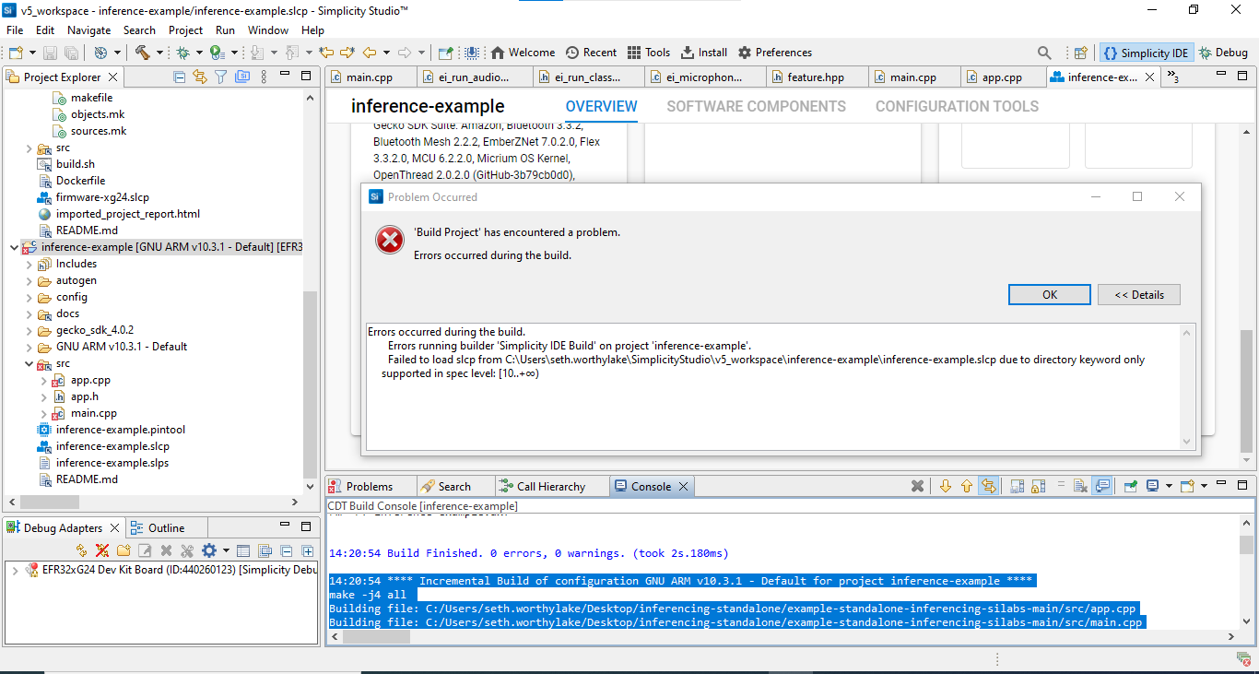This screenshot has height=674, width=1259.
Task: Click Debug Adapters expand all icon
Action: pyautogui.click(x=307, y=550)
